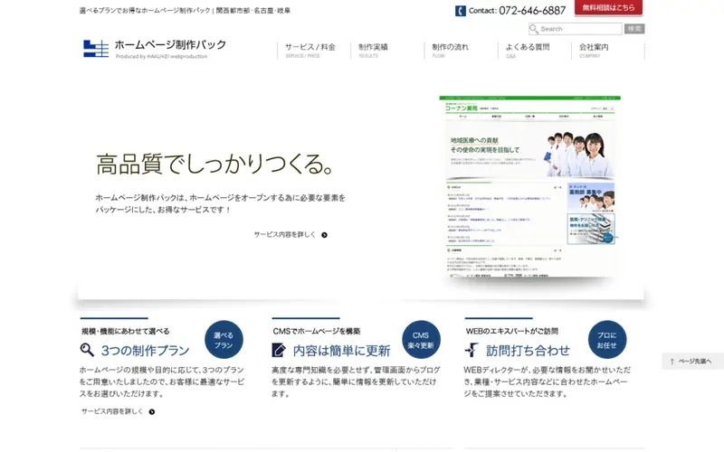724x452 pixels.
Task: Follow the lower サービス内容を詳しく link
Action: point(112,411)
